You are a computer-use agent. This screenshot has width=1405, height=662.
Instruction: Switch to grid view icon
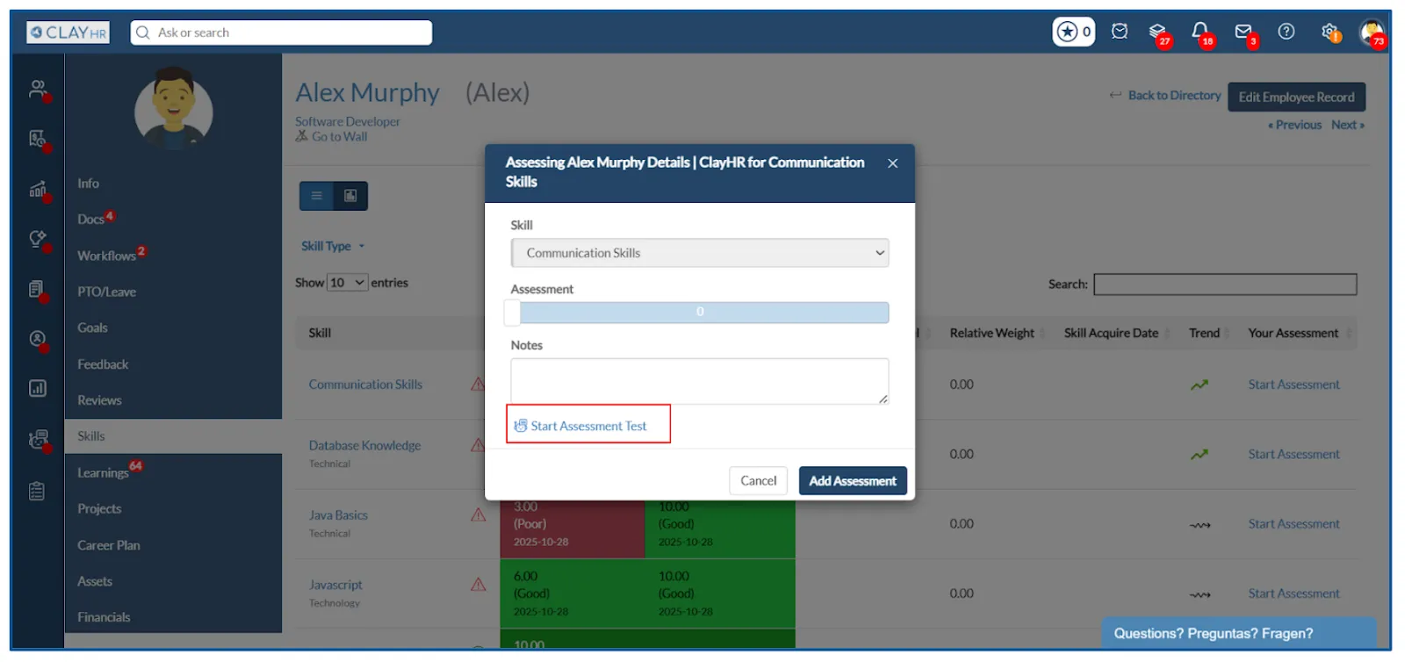coord(350,196)
